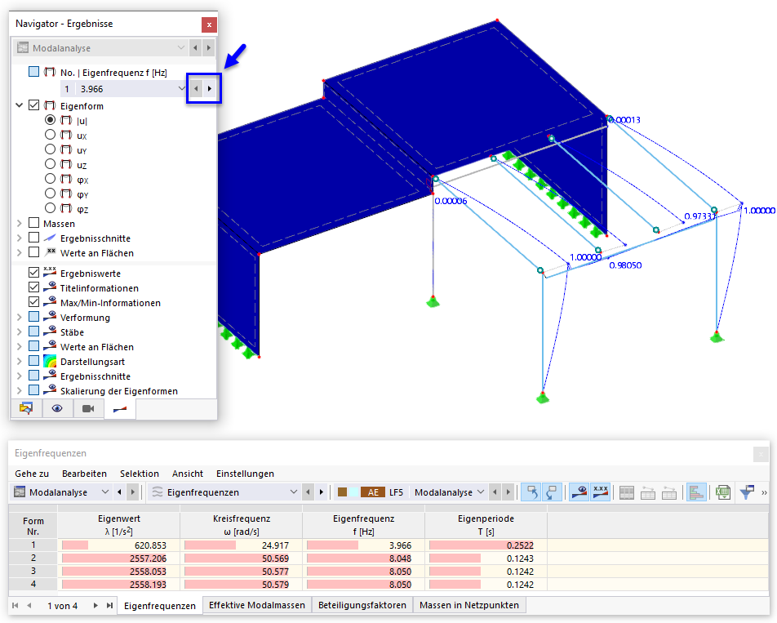Image resolution: width=777 pixels, height=623 pixels.
Task: Select the Eigenfrequenzen bottom tab
Action: [x=160, y=606]
